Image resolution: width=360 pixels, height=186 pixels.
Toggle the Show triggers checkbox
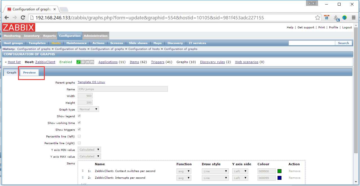tap(79, 129)
